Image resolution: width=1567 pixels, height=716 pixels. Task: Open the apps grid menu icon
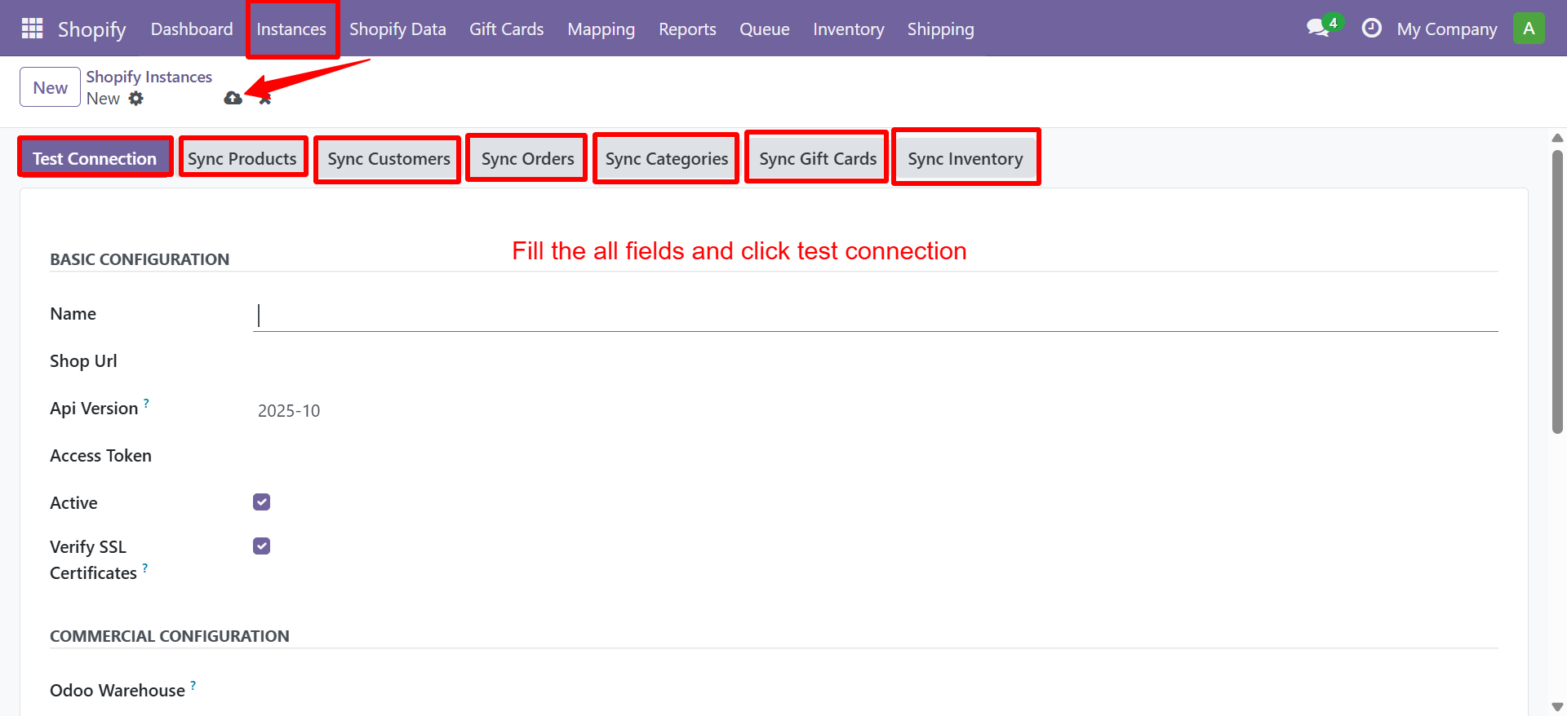tap(32, 29)
